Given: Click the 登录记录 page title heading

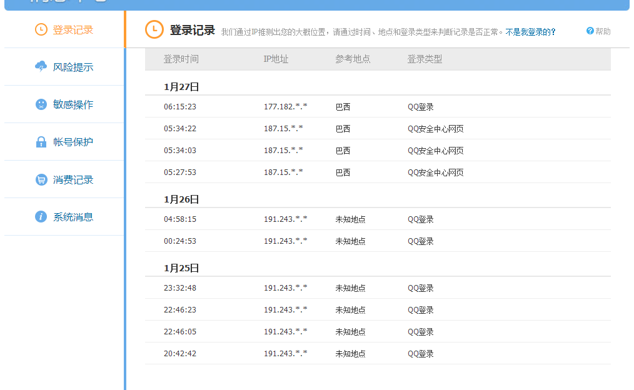Looking at the screenshot, I should (192, 30).
